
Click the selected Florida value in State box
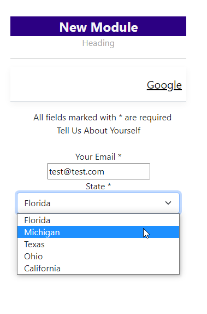click(37, 203)
